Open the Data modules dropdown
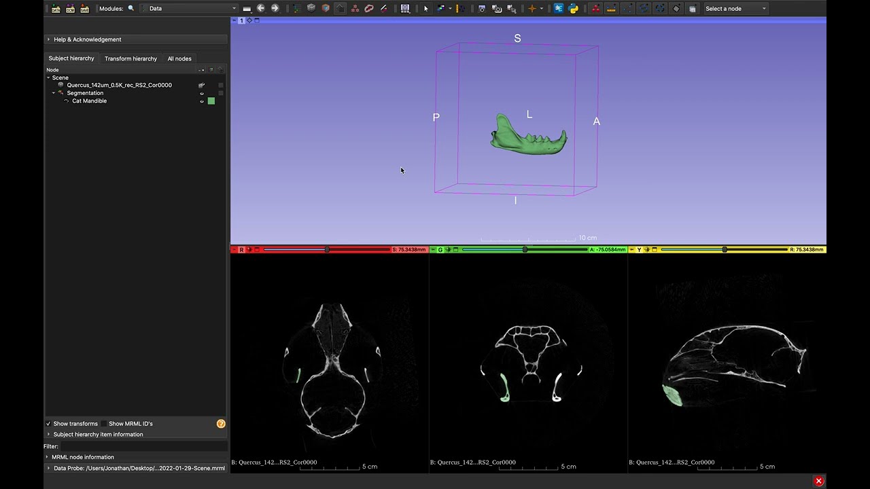870x489 pixels. click(x=188, y=8)
